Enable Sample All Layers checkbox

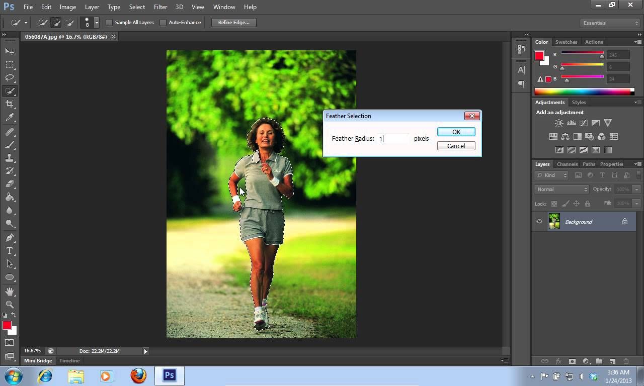point(109,23)
